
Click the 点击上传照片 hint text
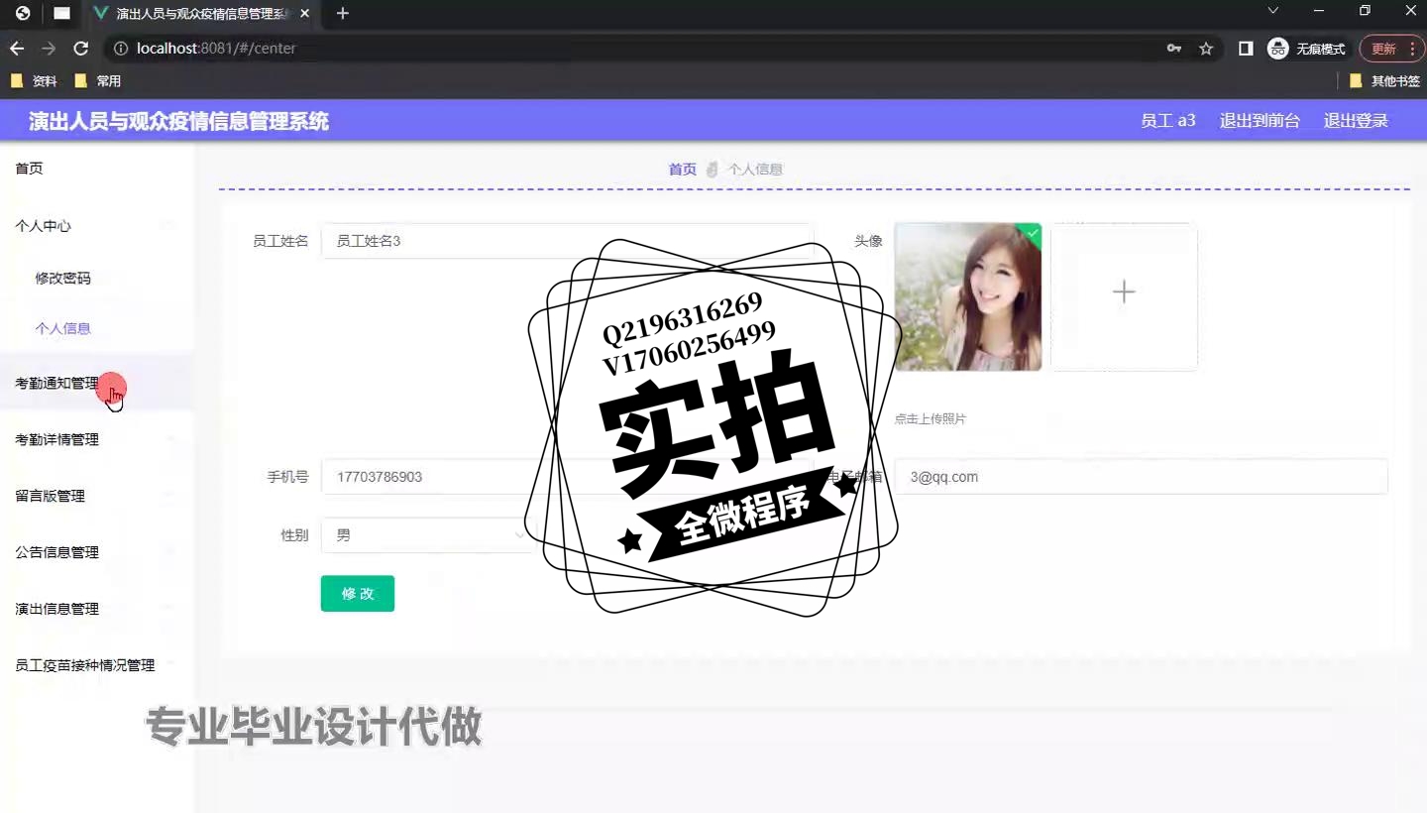930,419
